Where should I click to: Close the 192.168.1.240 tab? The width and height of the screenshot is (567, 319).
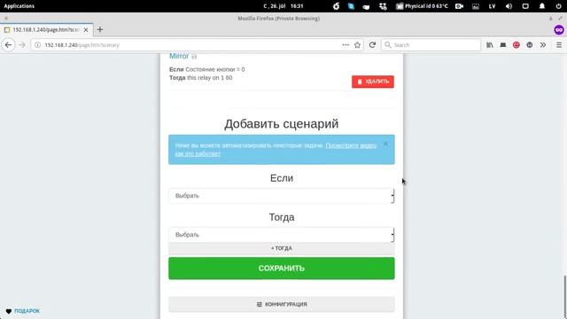pyautogui.click(x=86, y=30)
